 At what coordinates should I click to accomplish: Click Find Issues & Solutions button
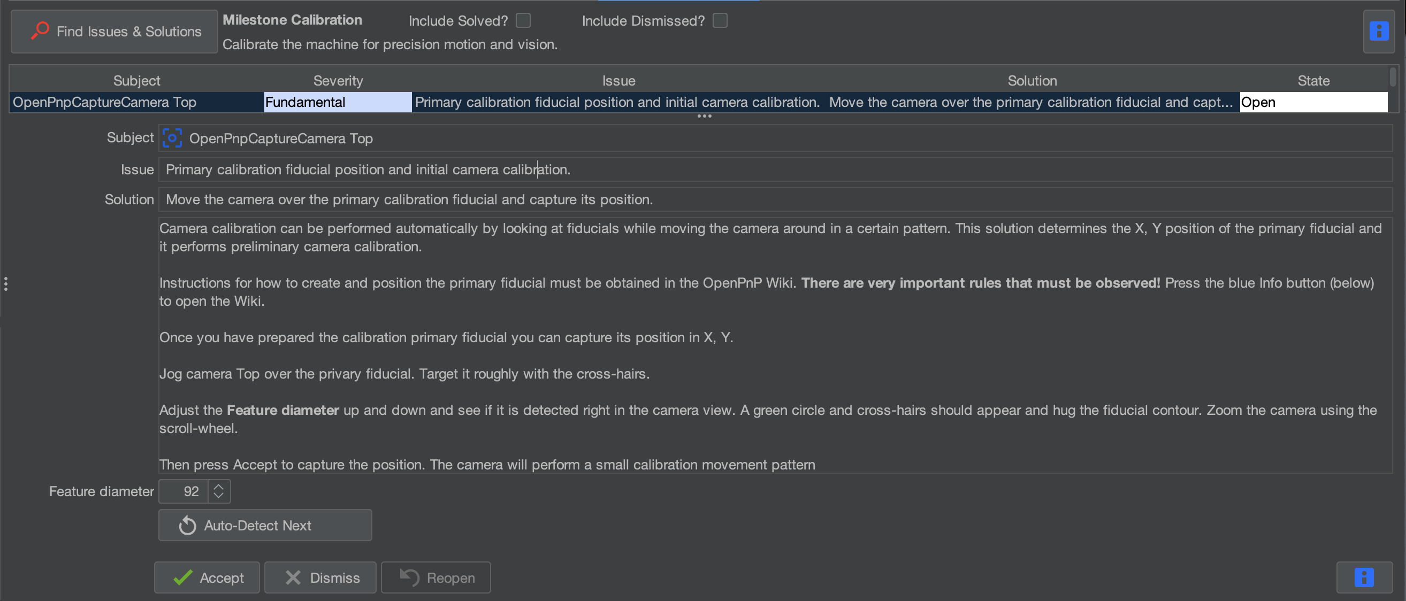coord(114,31)
